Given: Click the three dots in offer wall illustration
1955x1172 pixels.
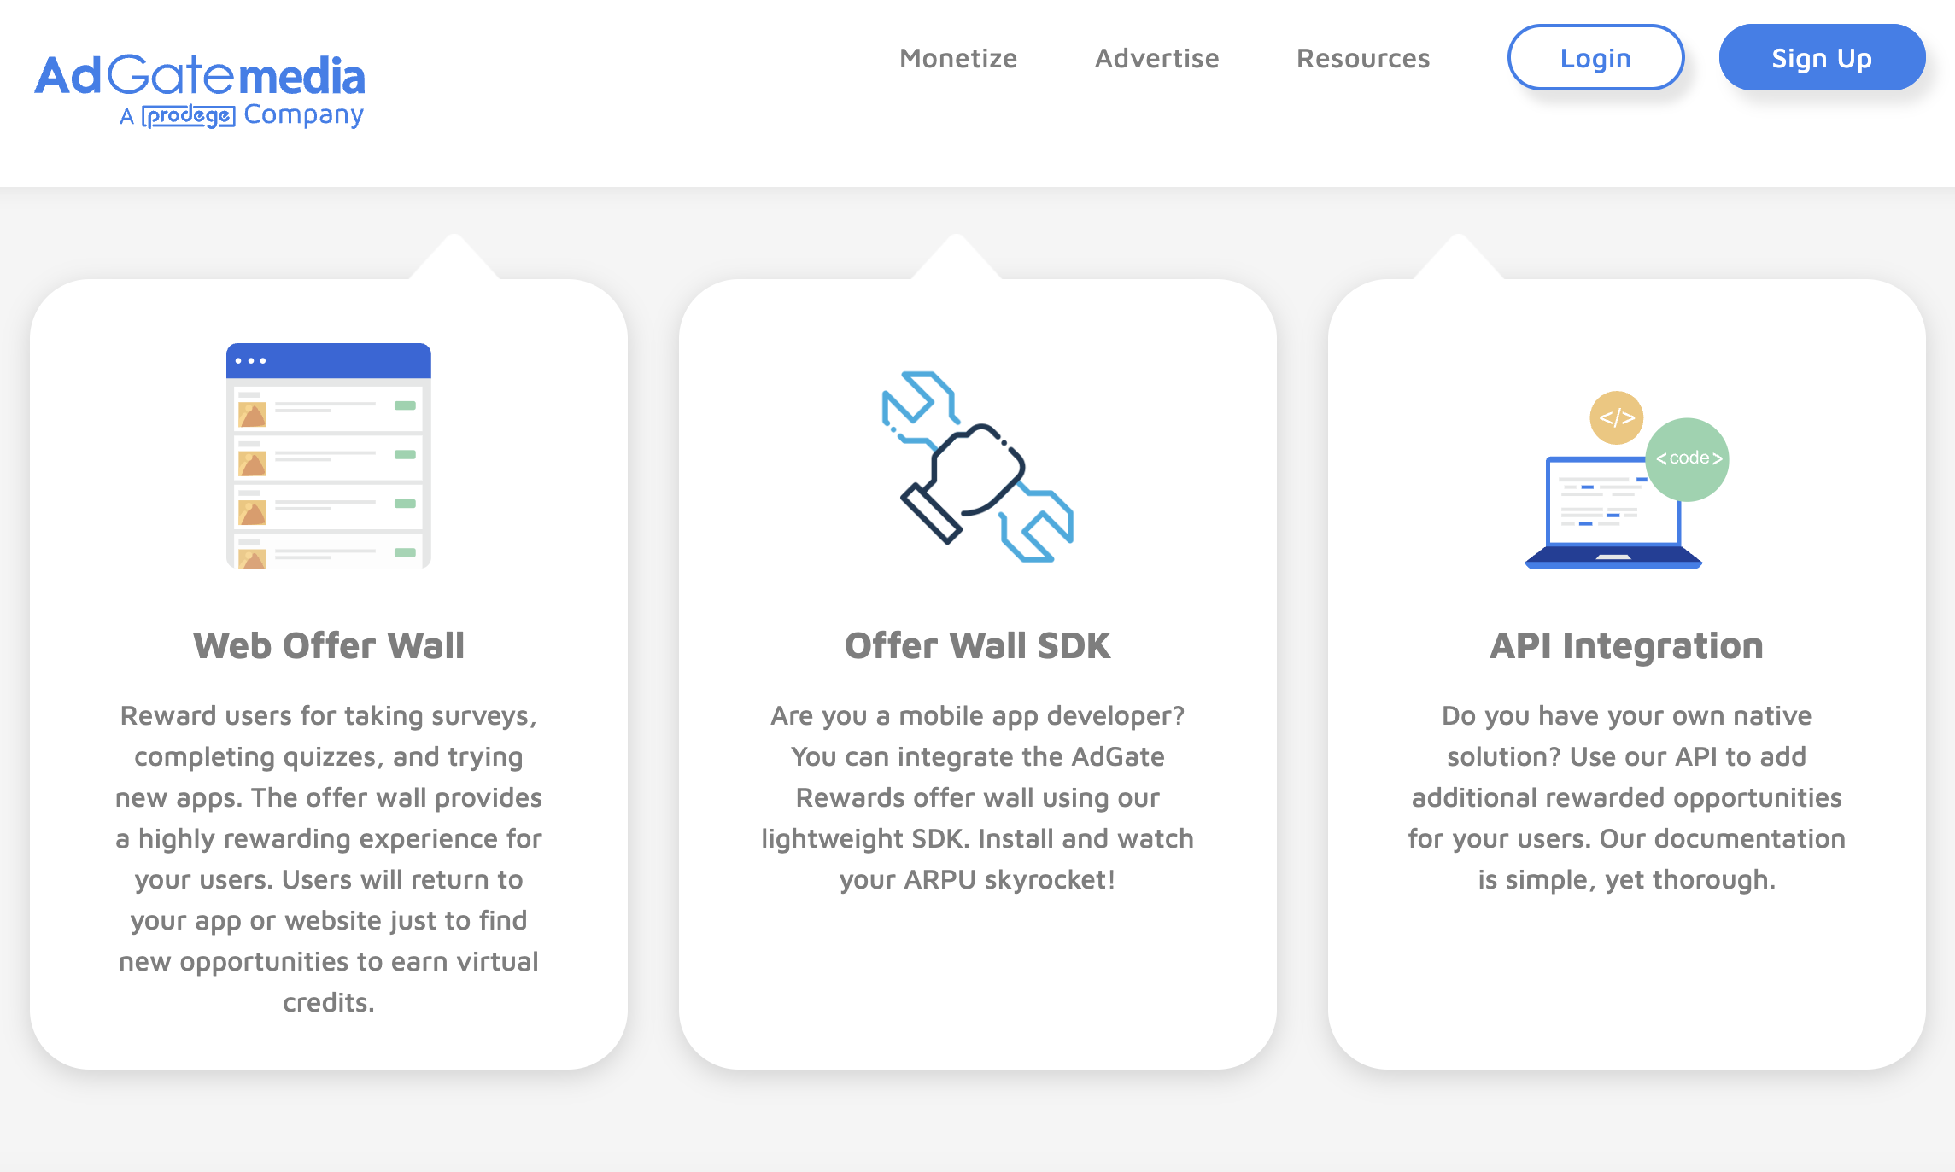Looking at the screenshot, I should click(251, 361).
